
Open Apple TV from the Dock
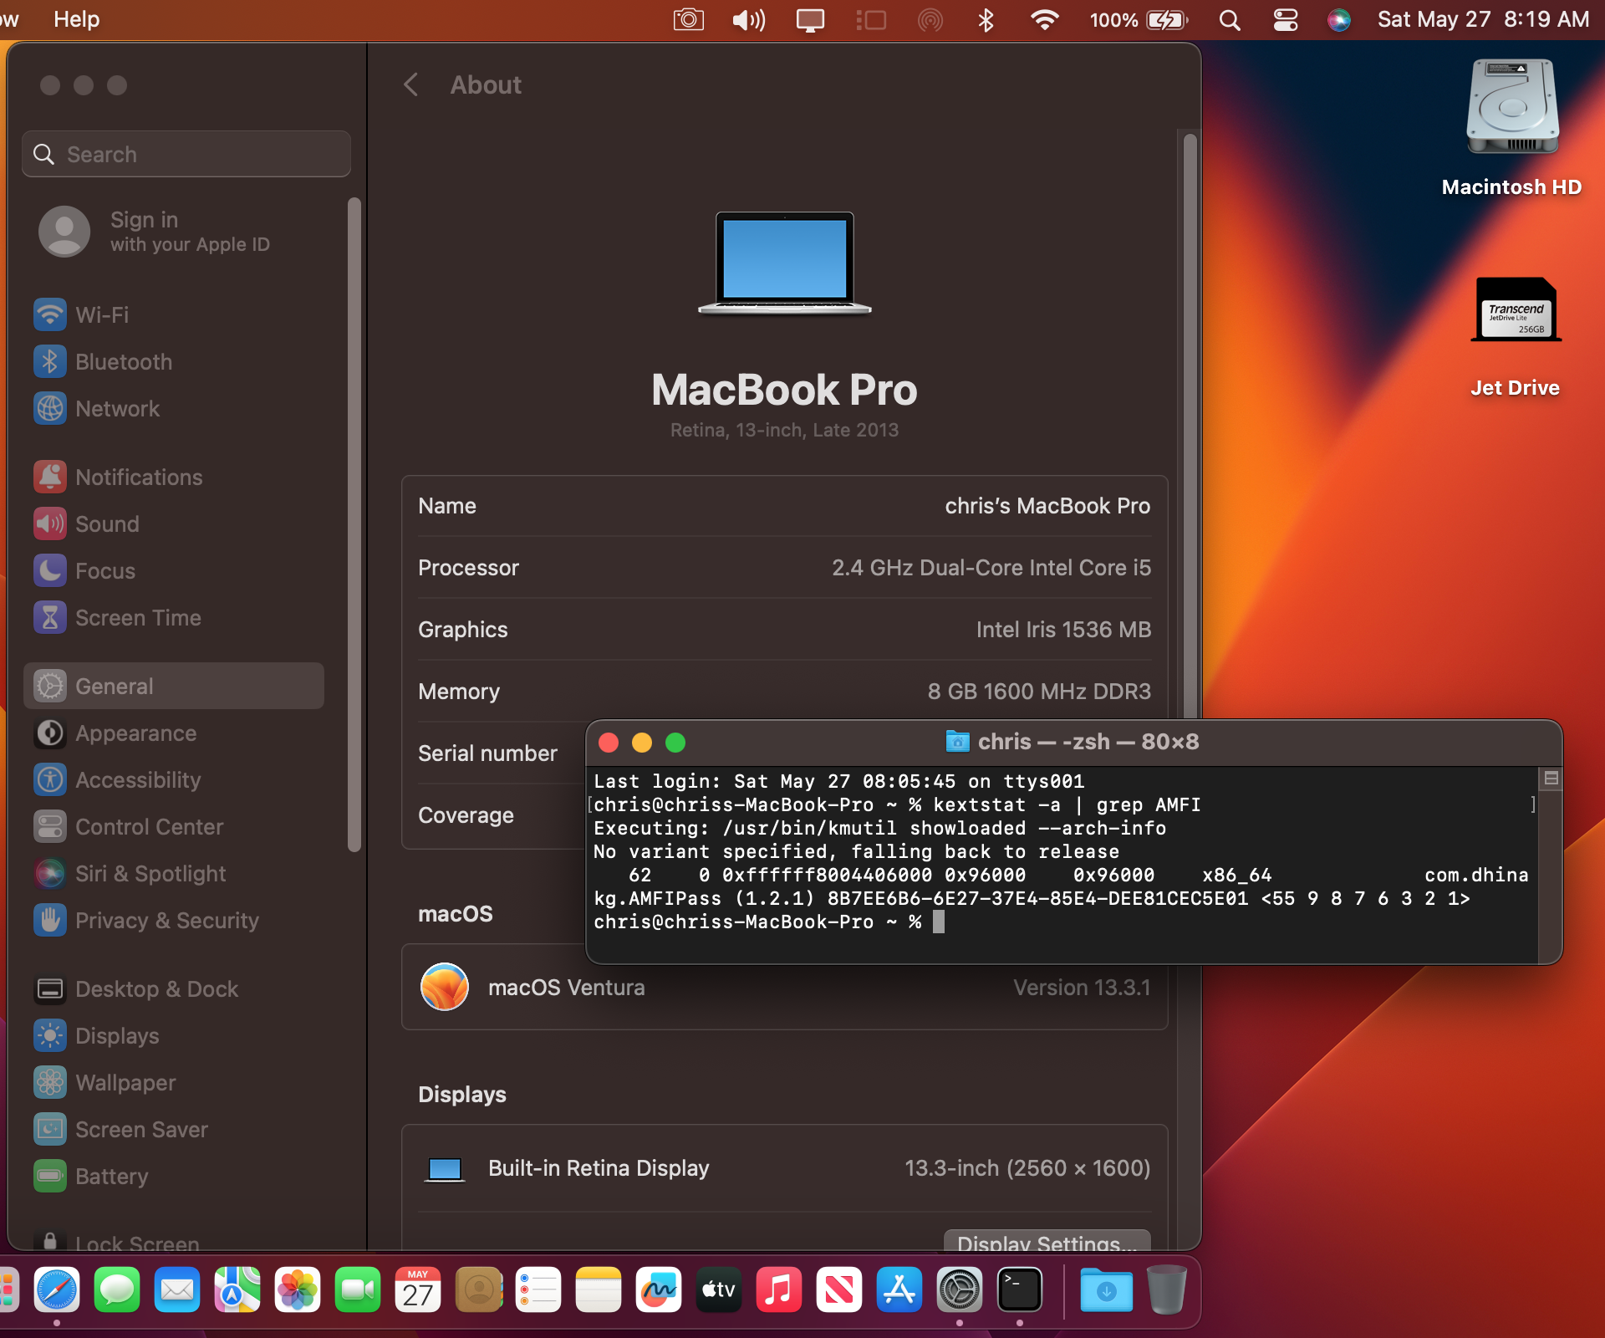click(x=719, y=1289)
